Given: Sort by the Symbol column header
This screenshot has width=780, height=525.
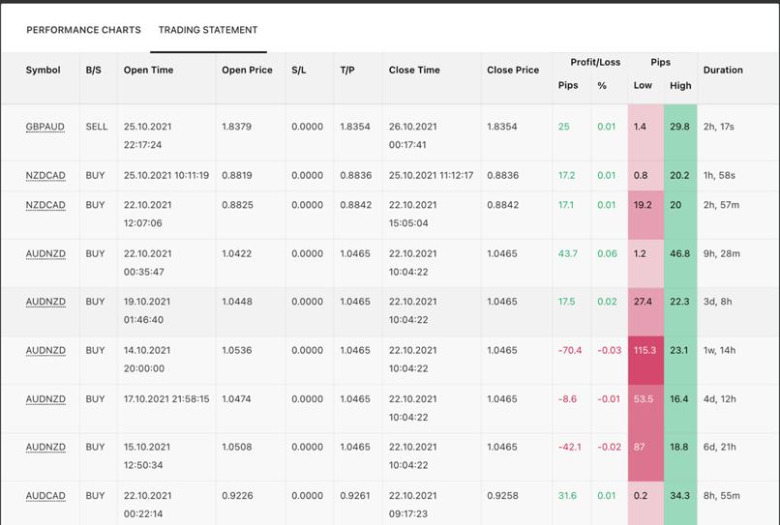Looking at the screenshot, I should coord(44,71).
